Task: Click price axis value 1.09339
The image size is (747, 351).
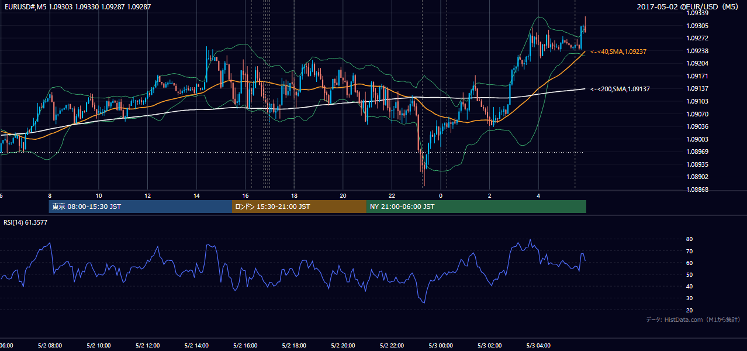Action: (x=697, y=13)
